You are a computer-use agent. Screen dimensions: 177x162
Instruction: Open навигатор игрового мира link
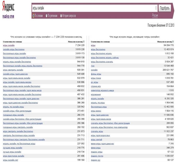coord(102,90)
